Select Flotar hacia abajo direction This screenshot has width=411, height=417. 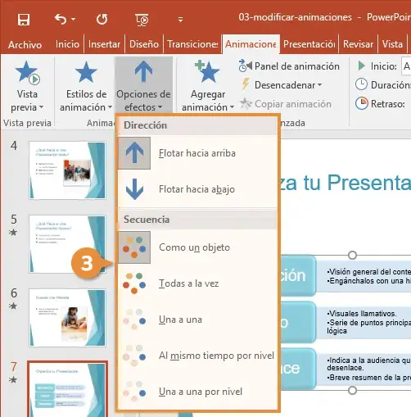pos(197,189)
